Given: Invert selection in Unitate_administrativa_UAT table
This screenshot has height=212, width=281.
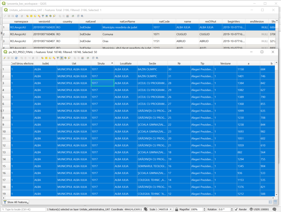Looking at the screenshot, I should click(35, 16).
